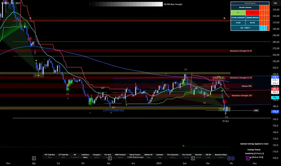Click Resistance Strength 28.3% label

[241, 51]
